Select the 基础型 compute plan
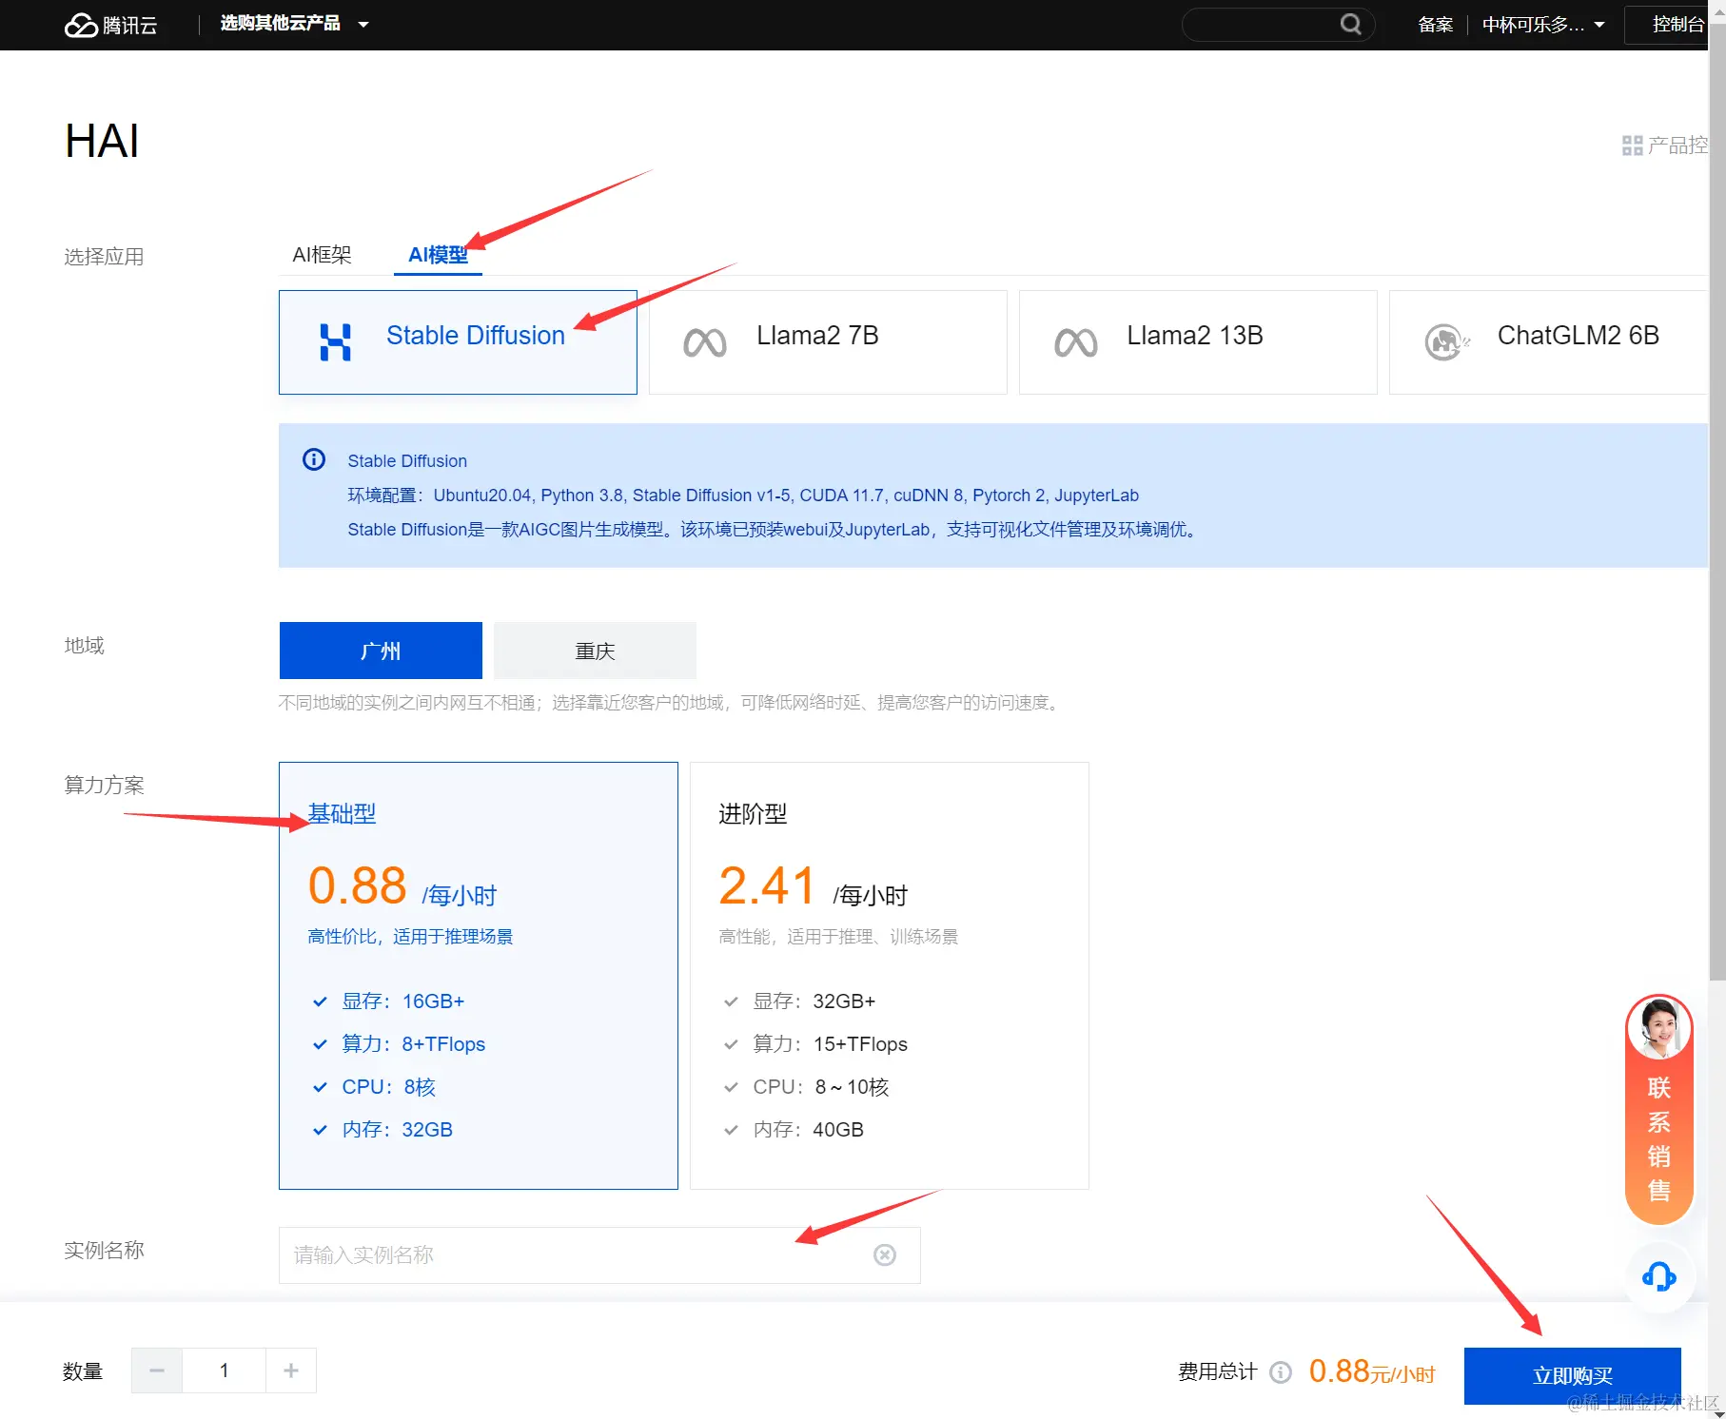 coord(479,976)
